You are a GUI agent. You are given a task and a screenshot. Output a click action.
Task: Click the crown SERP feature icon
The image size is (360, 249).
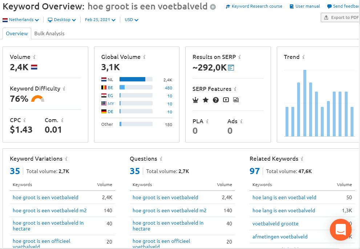click(195, 100)
